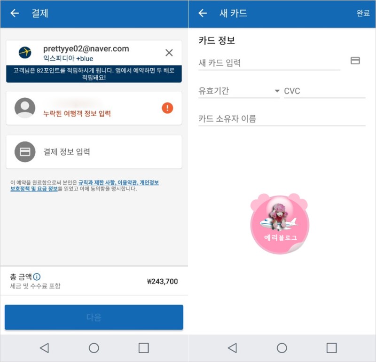The image size is (376, 362).
Task: Tap Android home button on left screen
Action: pyautogui.click(x=94, y=348)
